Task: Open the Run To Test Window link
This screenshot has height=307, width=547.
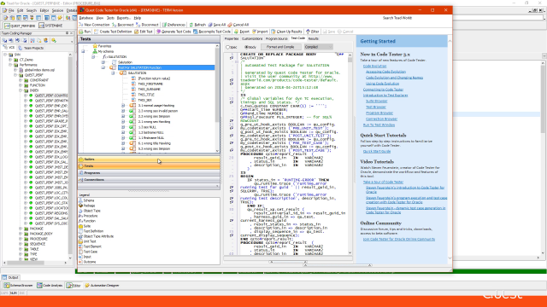Action: 379,125
